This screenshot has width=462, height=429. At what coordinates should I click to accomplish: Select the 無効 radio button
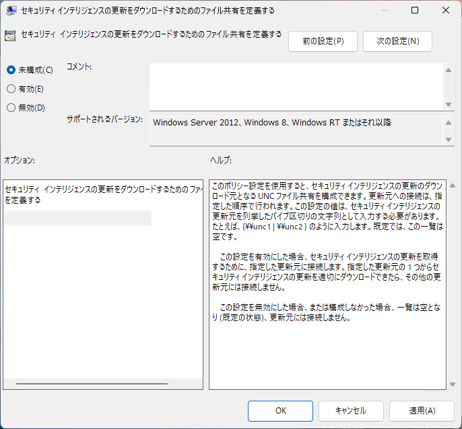(x=11, y=107)
